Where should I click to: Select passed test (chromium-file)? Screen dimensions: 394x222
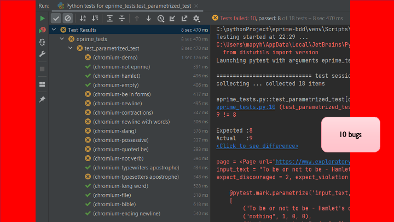click(112, 195)
